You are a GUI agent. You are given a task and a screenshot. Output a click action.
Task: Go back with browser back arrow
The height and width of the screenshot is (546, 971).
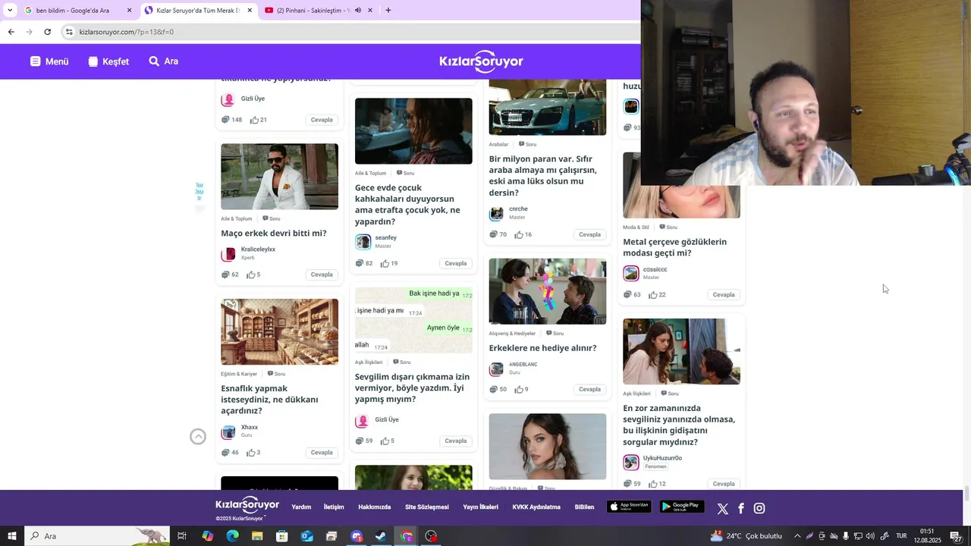(x=11, y=32)
